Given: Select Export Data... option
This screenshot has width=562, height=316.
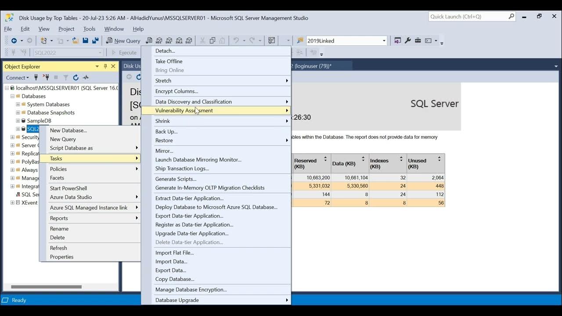Looking at the screenshot, I should coord(216,270).
